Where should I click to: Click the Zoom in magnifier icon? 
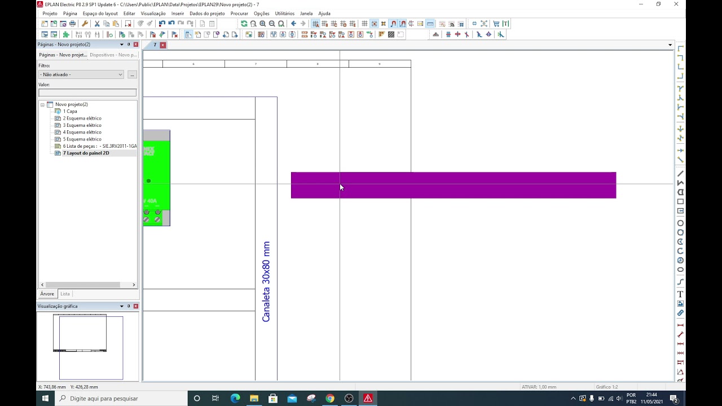click(x=263, y=24)
